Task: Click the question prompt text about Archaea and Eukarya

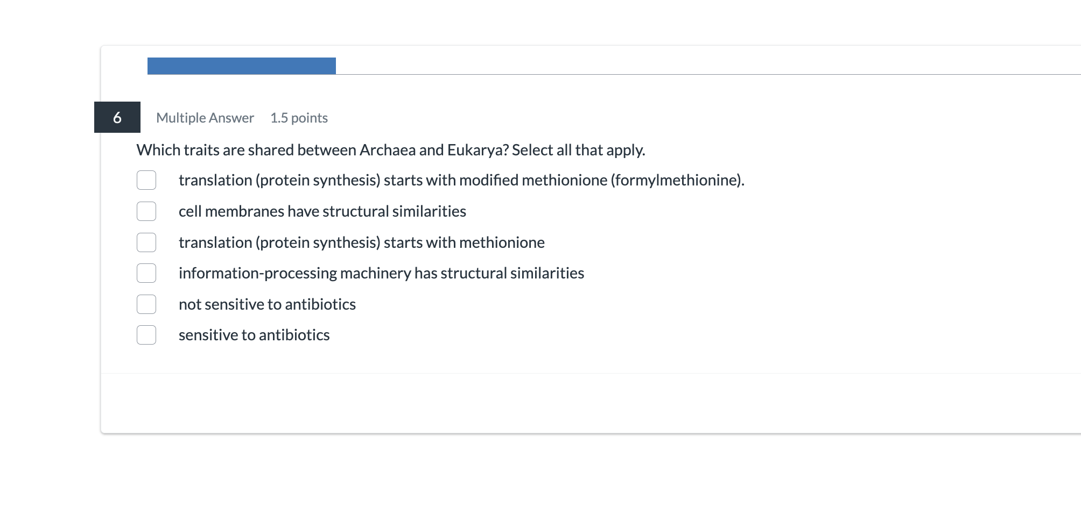Action: point(390,151)
